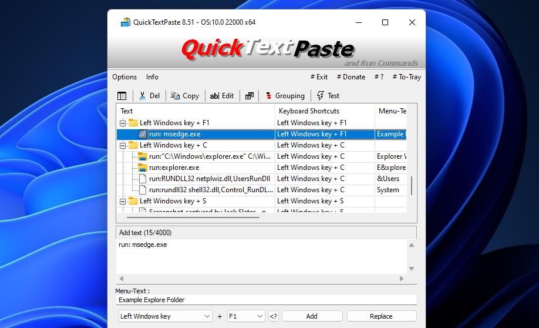Maximize the QuickTextPaste window
The height and width of the screenshot is (328, 539).
[385, 22]
